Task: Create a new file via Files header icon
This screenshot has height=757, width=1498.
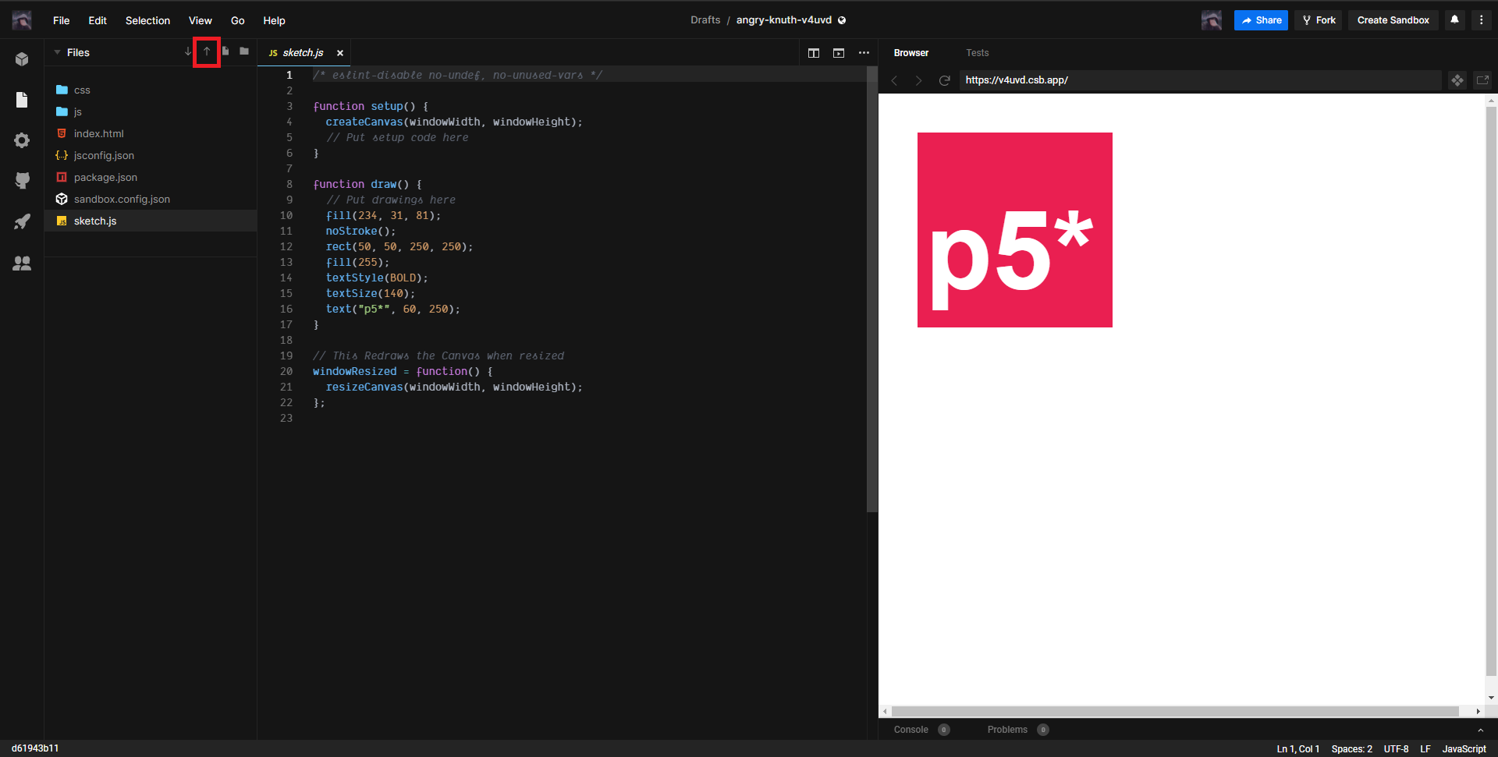Action: pyautogui.click(x=225, y=51)
